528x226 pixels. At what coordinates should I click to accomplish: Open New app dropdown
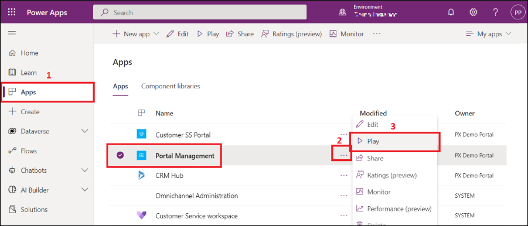pyautogui.click(x=135, y=34)
